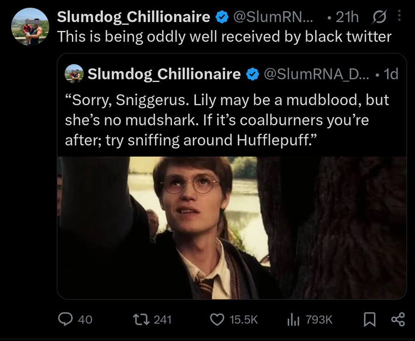Click the reply speech bubble icon
Screen dimensions: 415x341
(x=65, y=319)
